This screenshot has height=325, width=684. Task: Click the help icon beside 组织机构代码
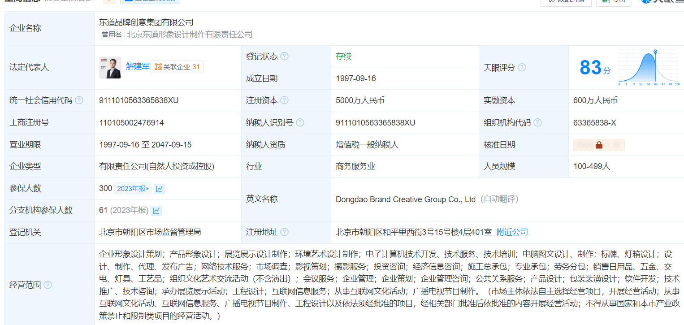click(537, 123)
